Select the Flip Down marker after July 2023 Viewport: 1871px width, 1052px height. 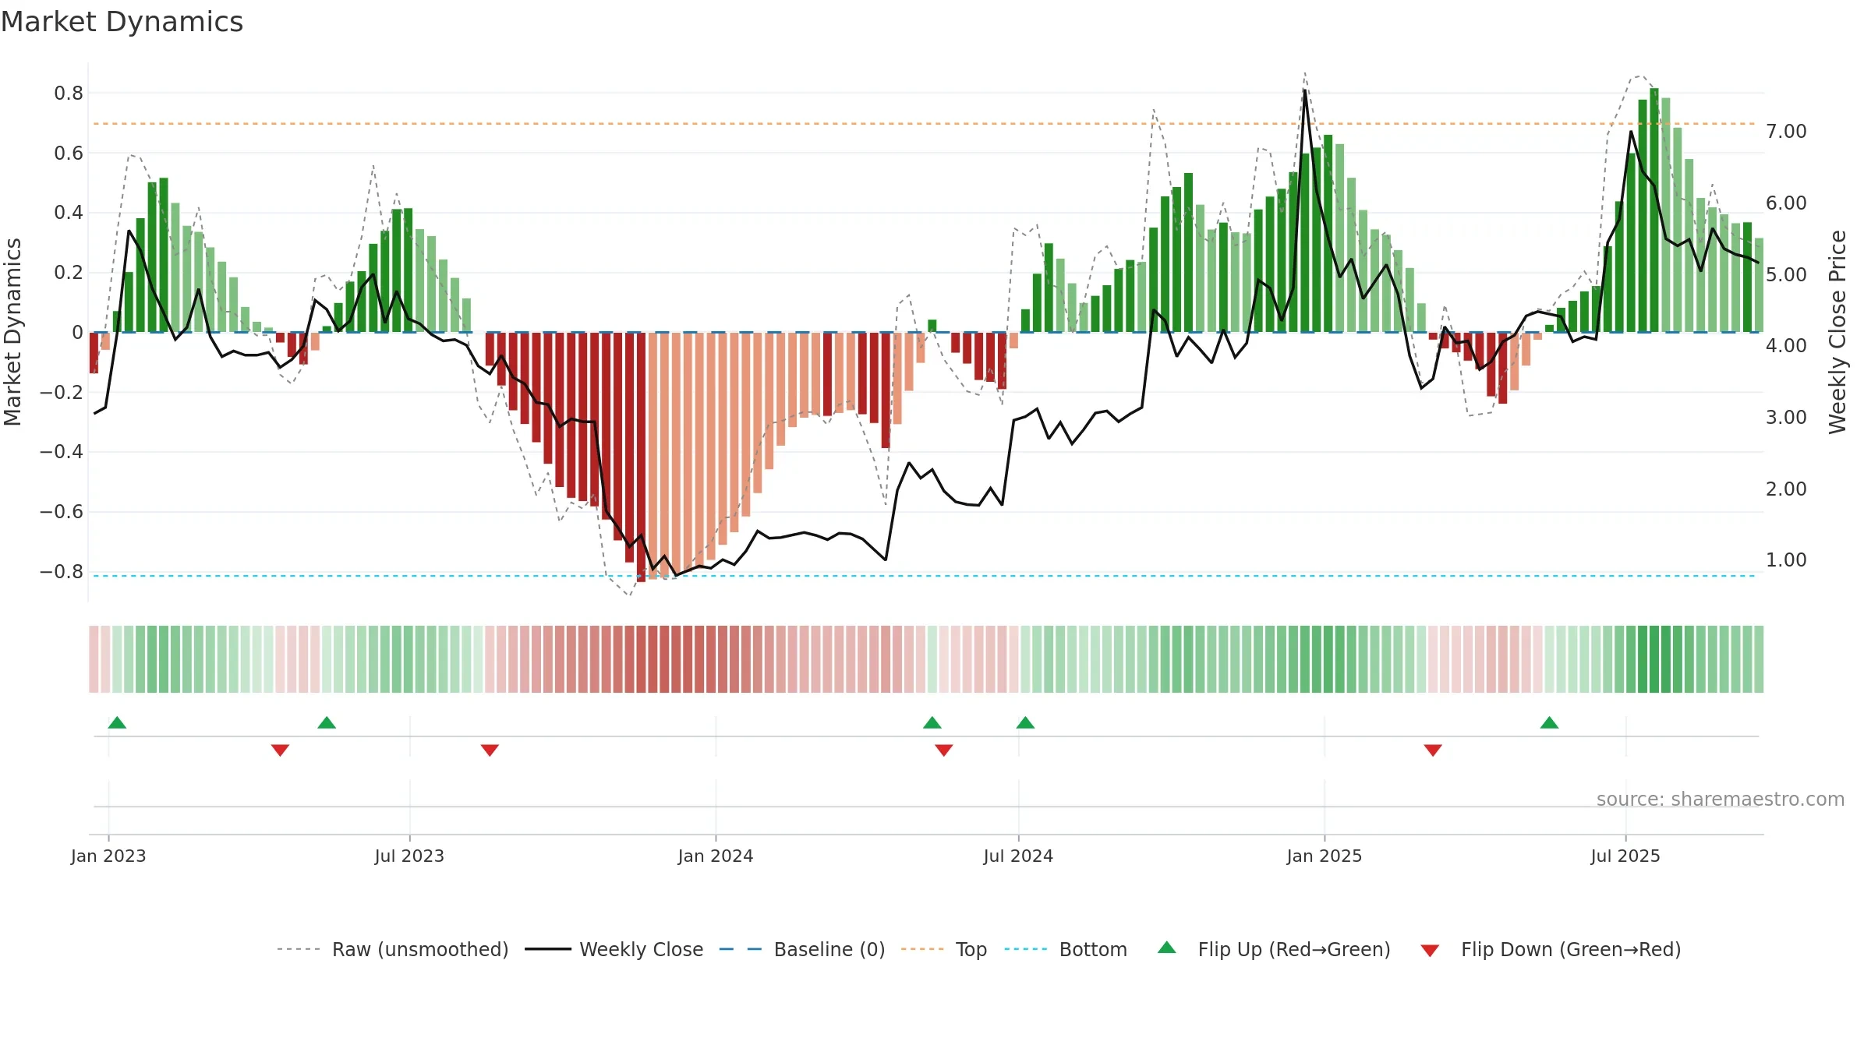(490, 750)
